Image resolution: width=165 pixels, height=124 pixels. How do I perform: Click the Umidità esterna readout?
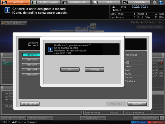coord(144,112)
